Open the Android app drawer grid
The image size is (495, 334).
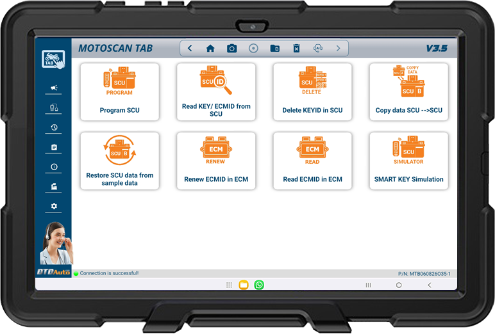[229, 285]
